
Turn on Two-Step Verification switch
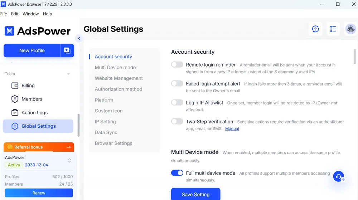tap(177, 121)
